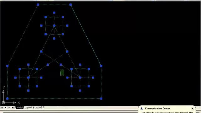Jump to the first layout tab arrow
Image resolution: width=201 pixels, height=113 pixels.
pyautogui.click(x=2, y=107)
